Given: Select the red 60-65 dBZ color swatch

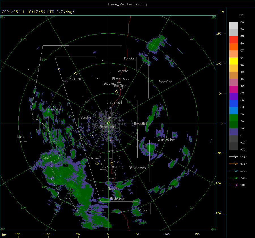Looking at the screenshot, I should (x=233, y=40).
